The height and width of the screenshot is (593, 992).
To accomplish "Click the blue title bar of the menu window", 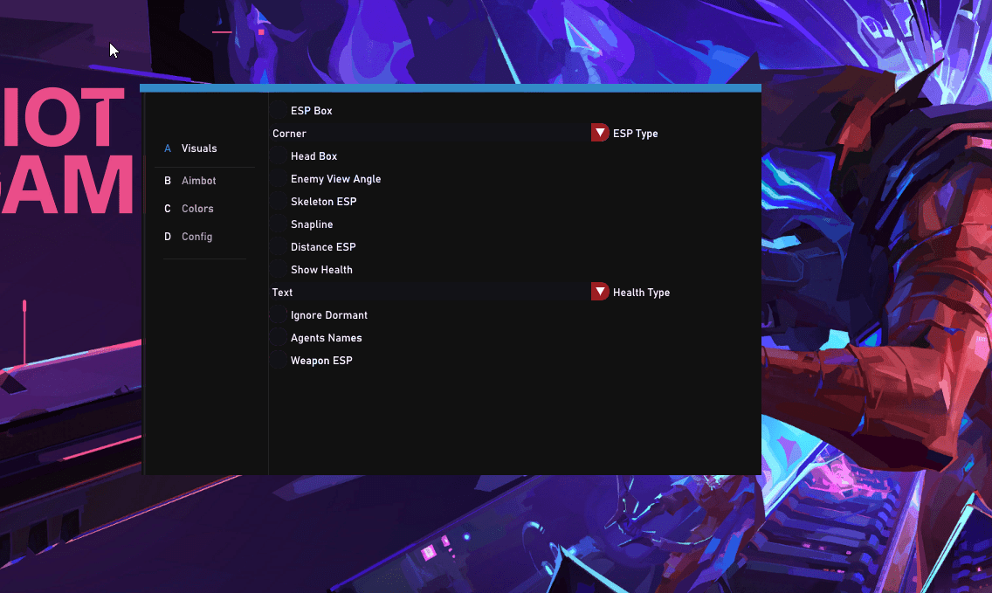I will (x=451, y=88).
